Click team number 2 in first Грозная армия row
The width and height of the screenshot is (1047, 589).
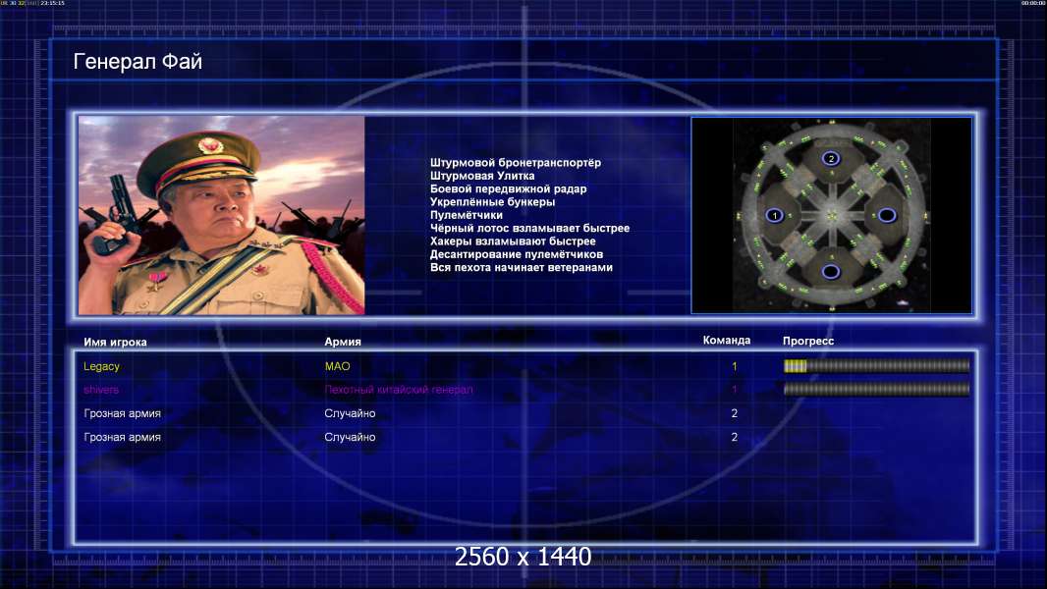pos(735,413)
